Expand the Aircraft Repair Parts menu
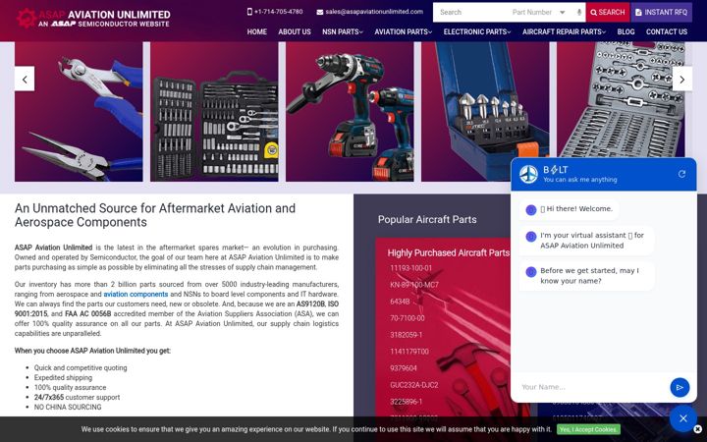707x442 pixels. click(x=564, y=32)
